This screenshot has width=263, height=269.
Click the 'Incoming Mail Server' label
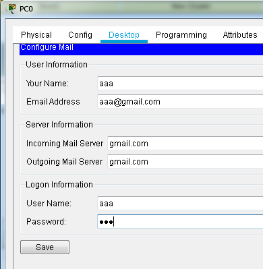coord(65,144)
